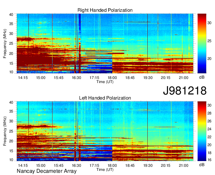Image resolution: width=215 pixels, height=175 pixels.
Task: Click 40 MHz tick on Left Handed frequency axis
Action: point(11,102)
